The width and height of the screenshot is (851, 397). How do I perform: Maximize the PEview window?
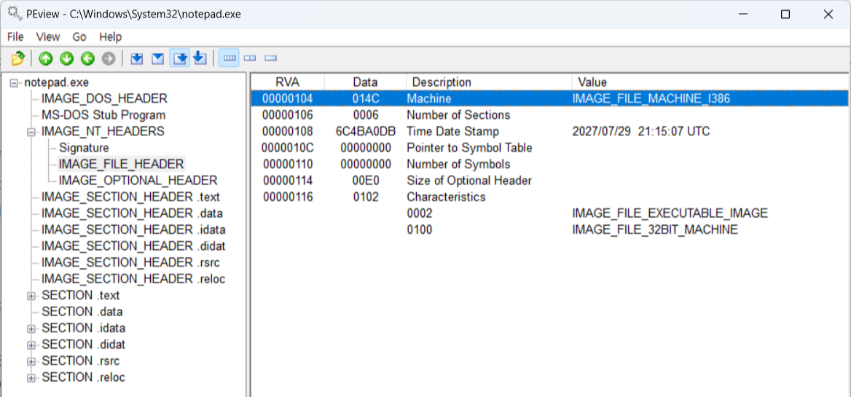(x=785, y=15)
